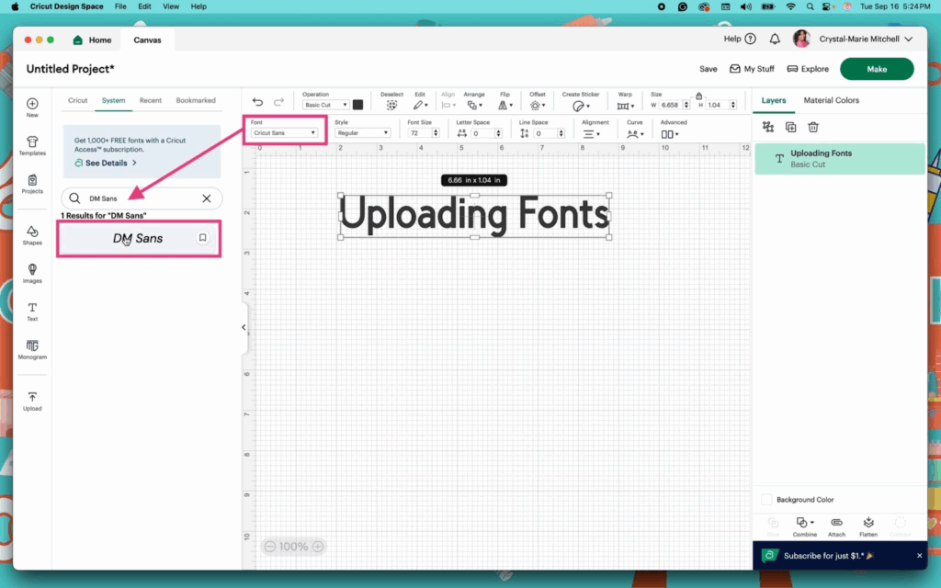
Task: Zoom out the canvas with minus
Action: (x=269, y=546)
